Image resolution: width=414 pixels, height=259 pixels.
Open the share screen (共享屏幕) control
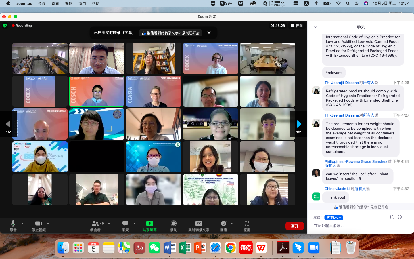[149, 224]
